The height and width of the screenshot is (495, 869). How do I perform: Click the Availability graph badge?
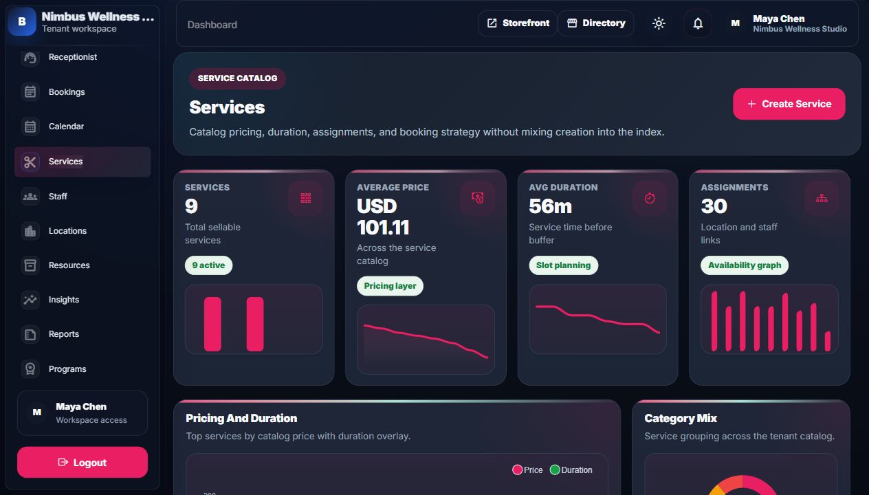(745, 265)
